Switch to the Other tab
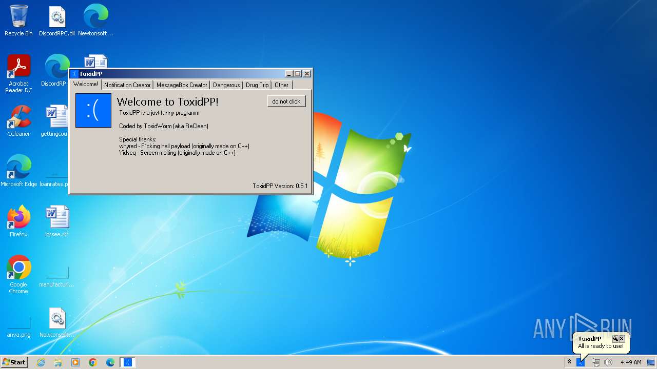This screenshot has height=369, width=657. [x=281, y=85]
